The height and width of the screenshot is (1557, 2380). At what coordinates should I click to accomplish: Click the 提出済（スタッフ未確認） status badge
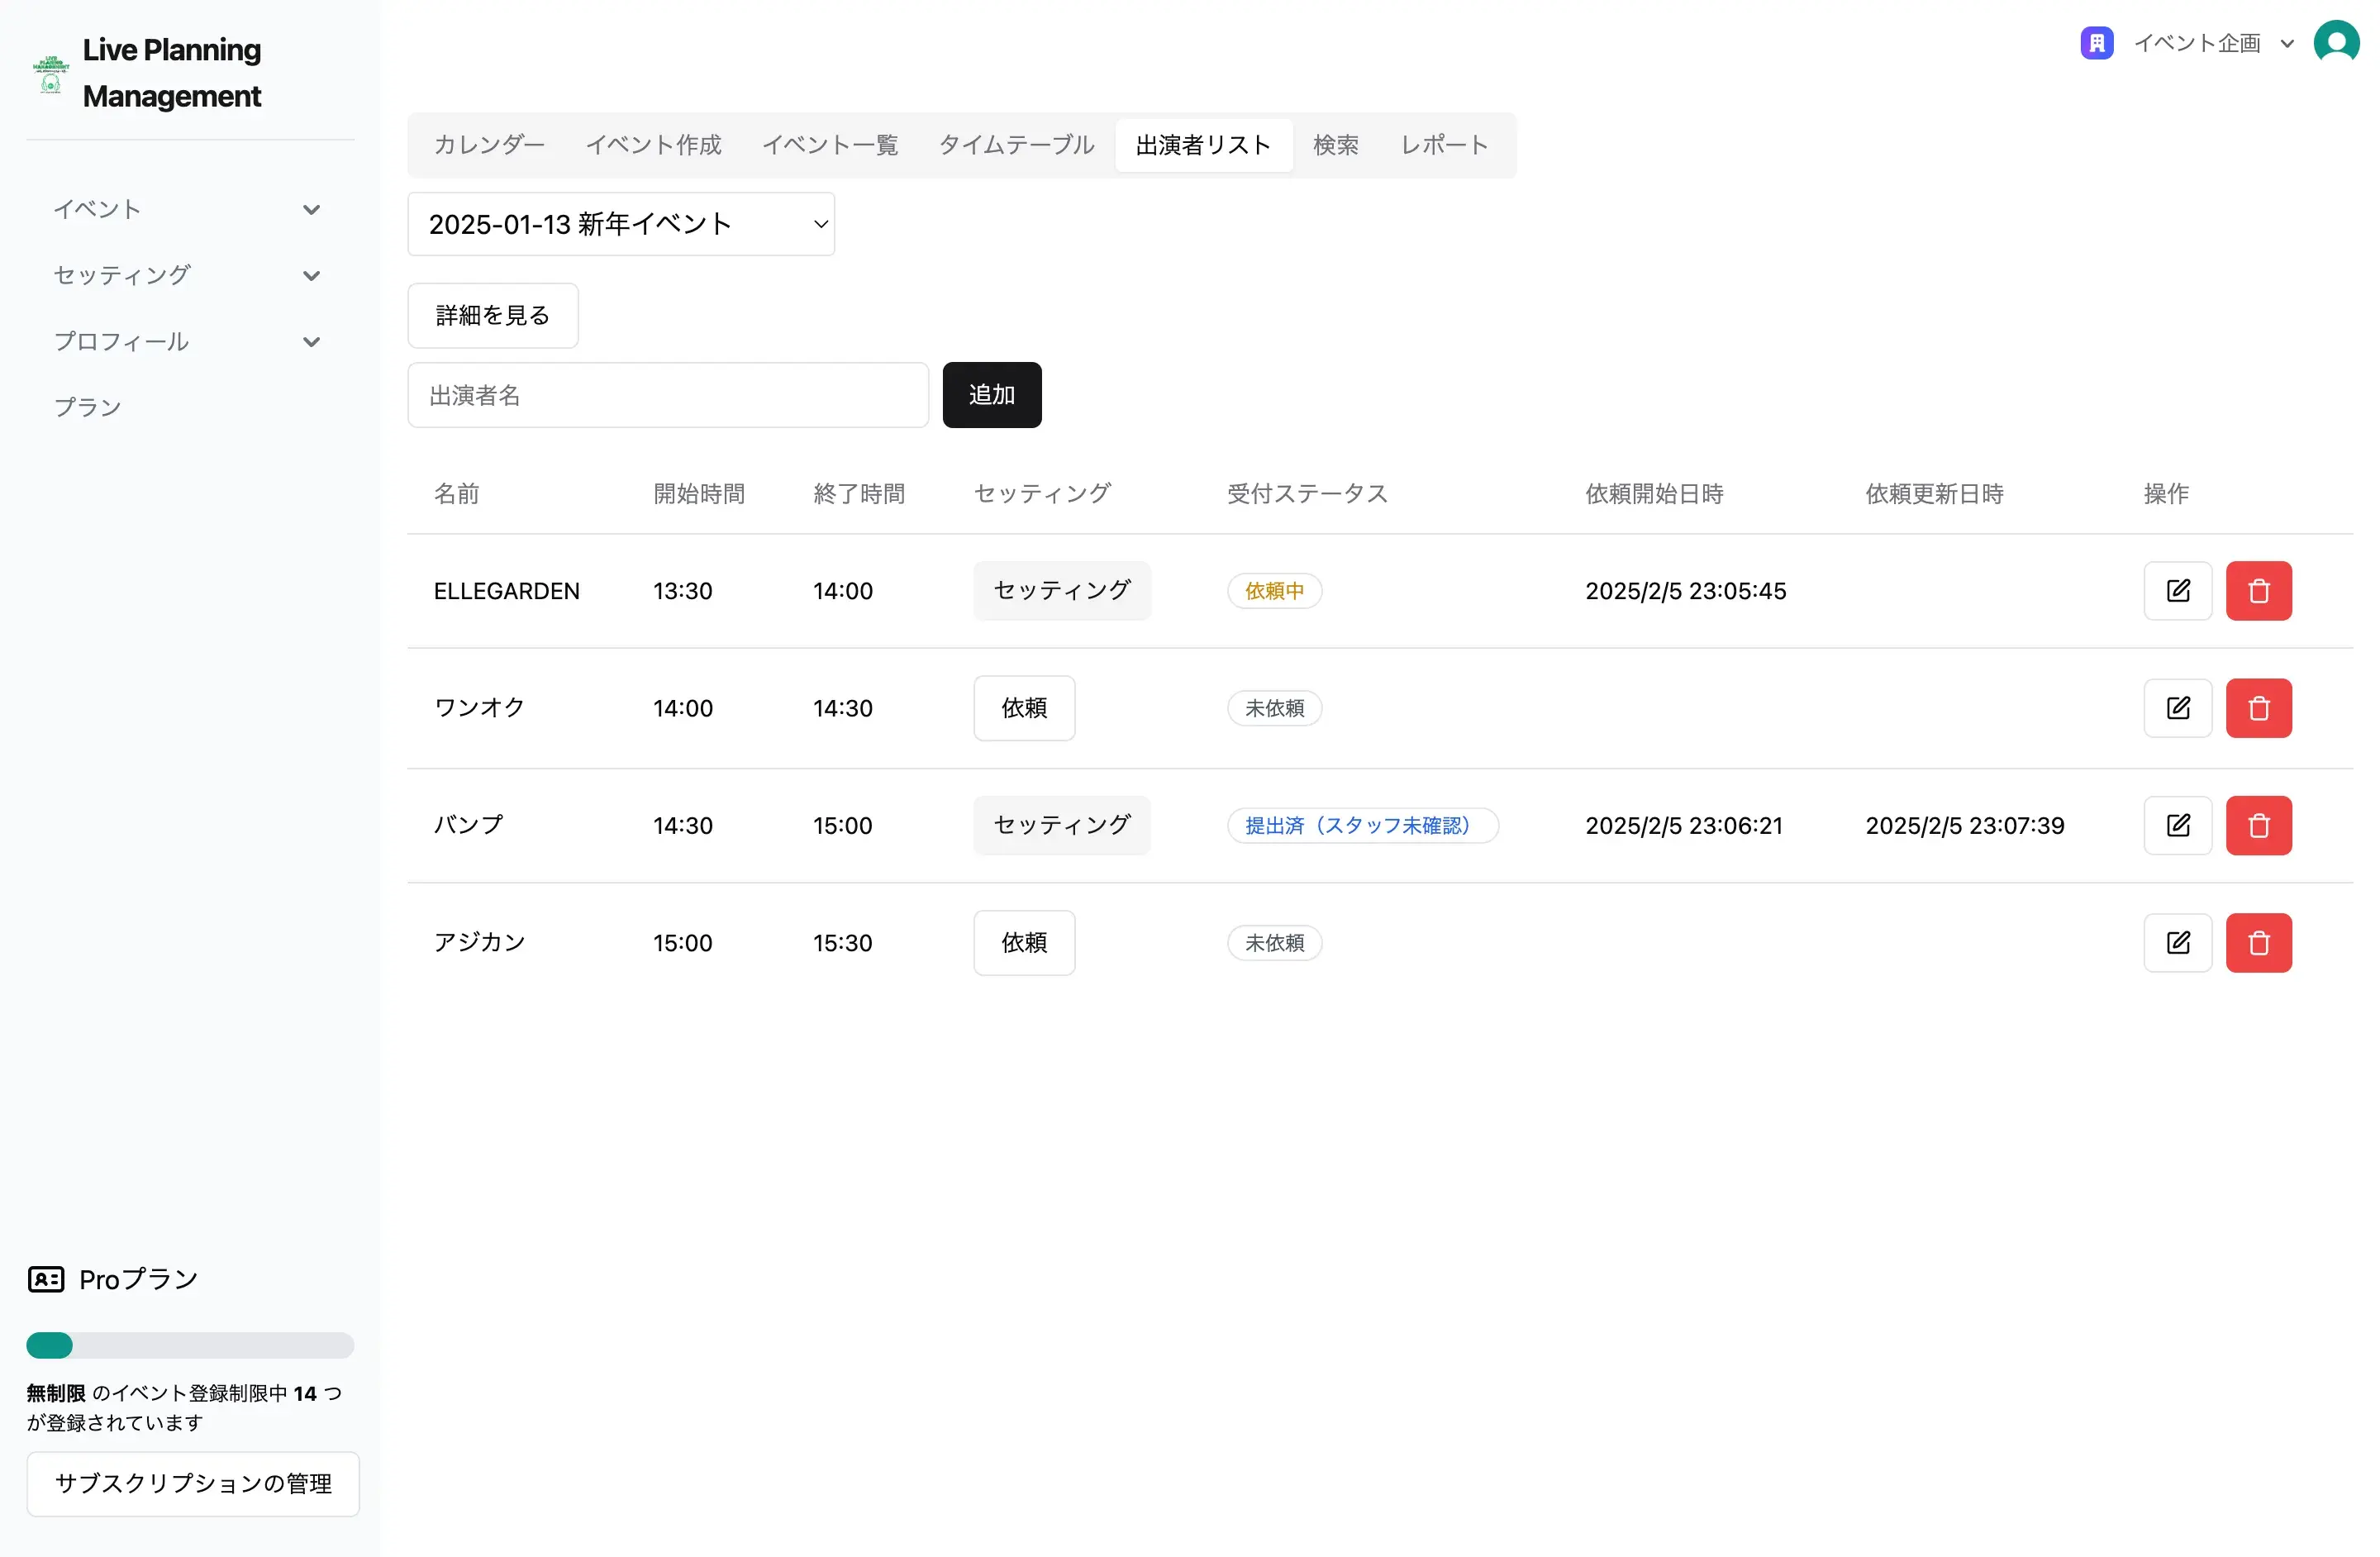[x=1362, y=825]
